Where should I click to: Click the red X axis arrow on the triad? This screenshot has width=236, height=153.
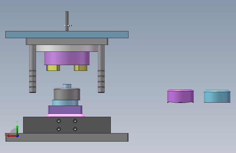click(x=12, y=136)
